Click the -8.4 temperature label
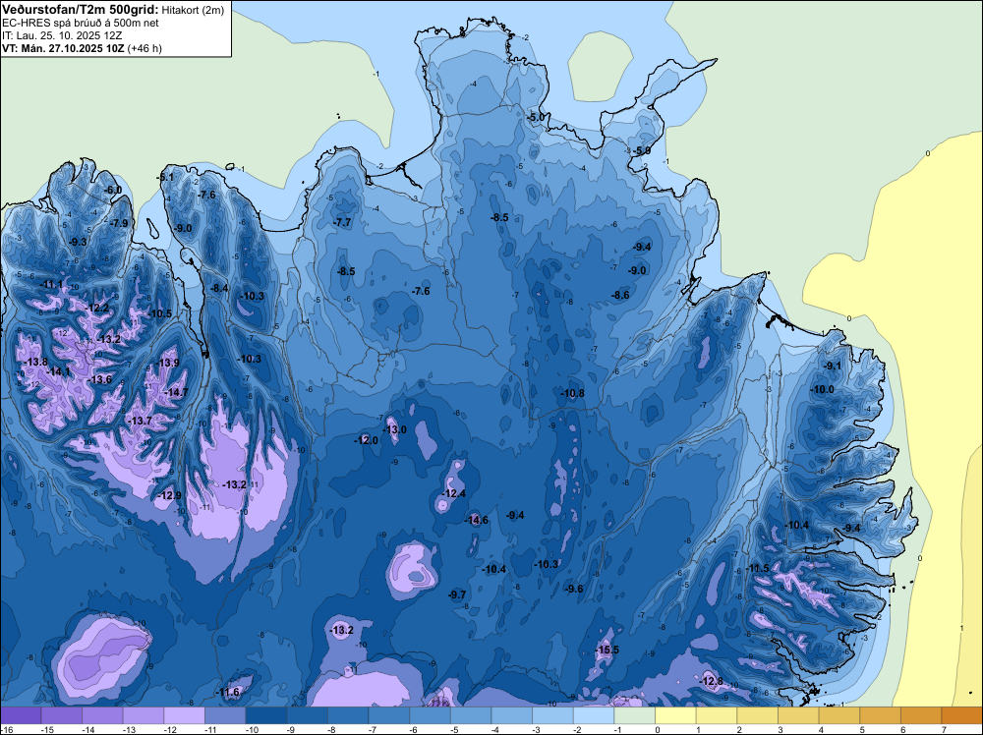Viewport: 983px width, 735px height. (219, 288)
